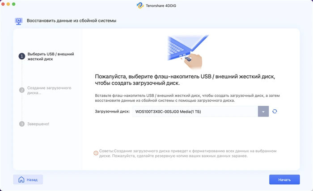This screenshot has height=191, width=313.
Task: Click the Загрузочный диск label
Action: [112, 111]
